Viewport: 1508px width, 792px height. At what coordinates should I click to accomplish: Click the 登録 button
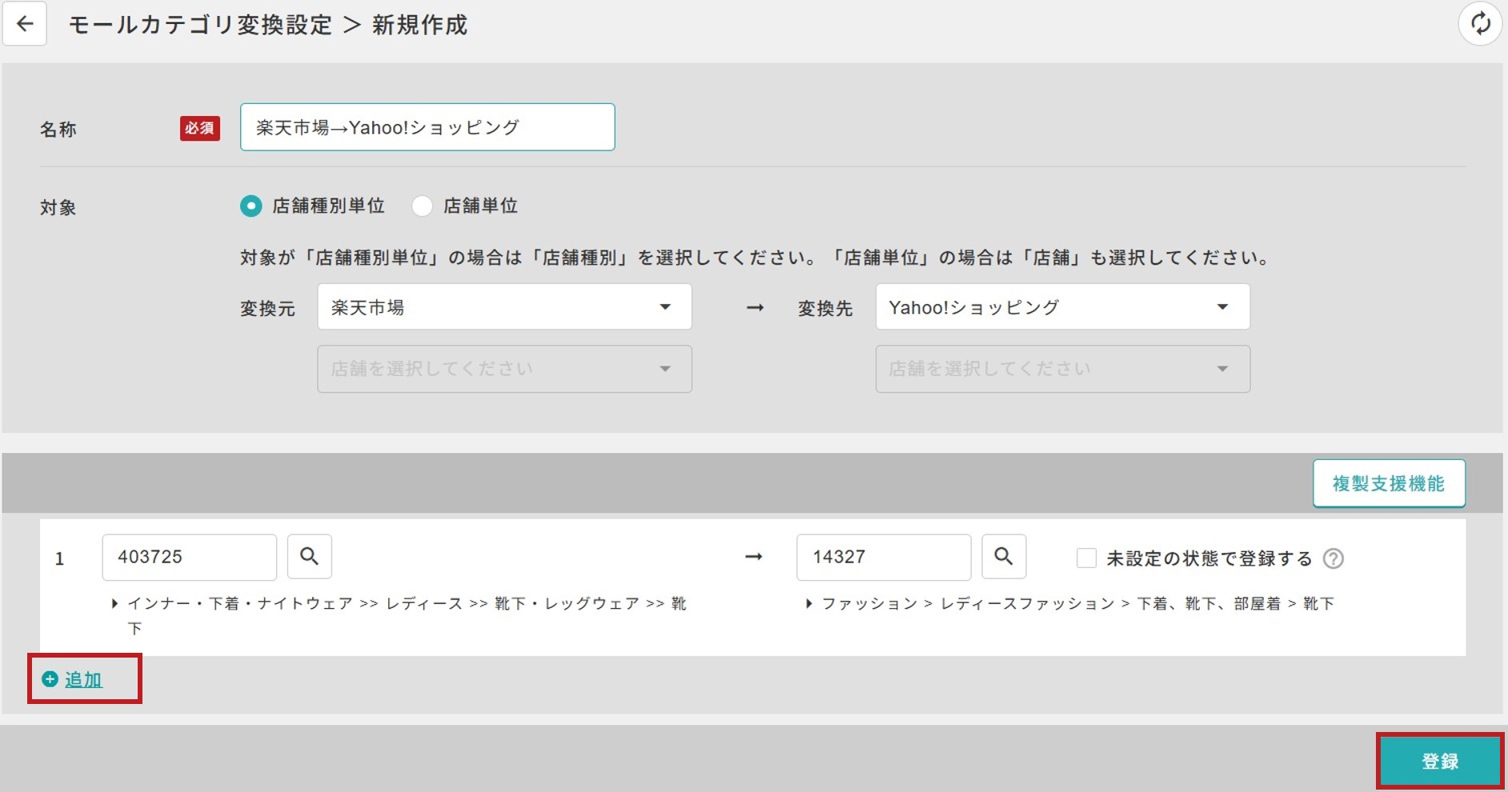click(x=1440, y=761)
